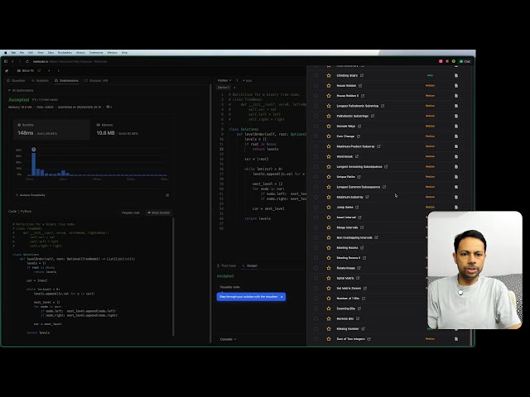Open the Reverse Bits problem
Image resolution: width=530 pixels, height=397 pixels.
(344, 318)
